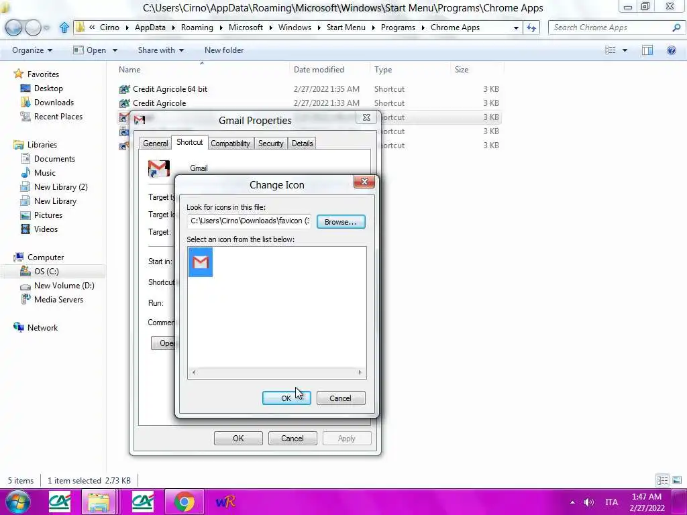This screenshot has width=687, height=515.
Task: Create a New folder
Action: click(x=224, y=50)
